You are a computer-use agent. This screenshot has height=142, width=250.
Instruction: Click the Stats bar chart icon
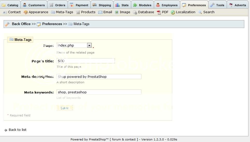117,5
